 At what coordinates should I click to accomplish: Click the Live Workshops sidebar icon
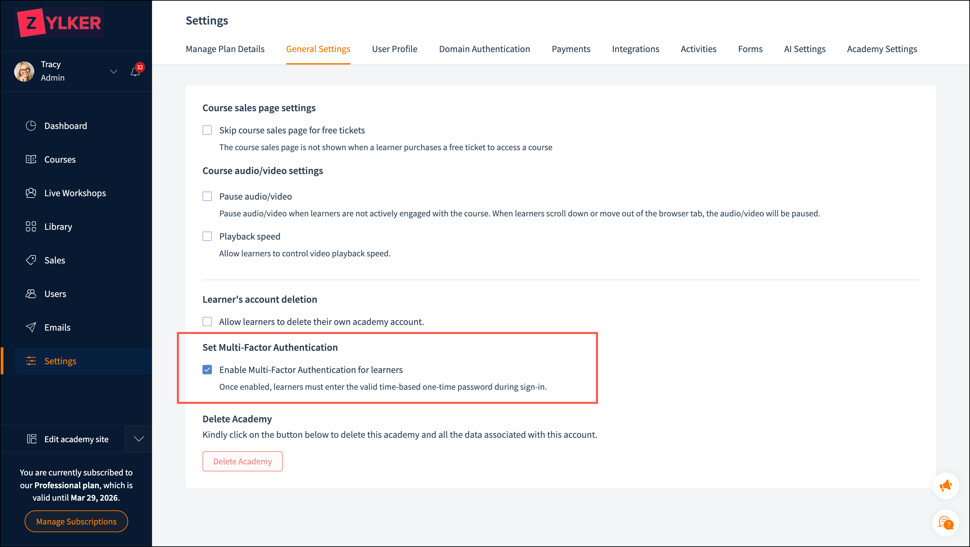[31, 193]
